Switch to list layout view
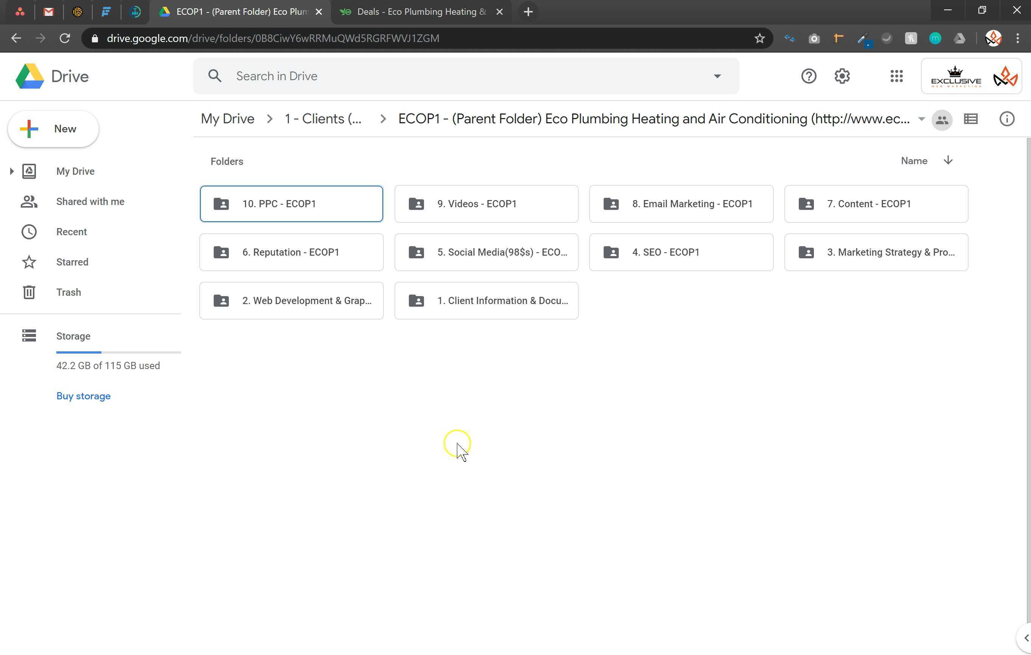Image resolution: width=1031 pixels, height=655 pixels. (970, 119)
